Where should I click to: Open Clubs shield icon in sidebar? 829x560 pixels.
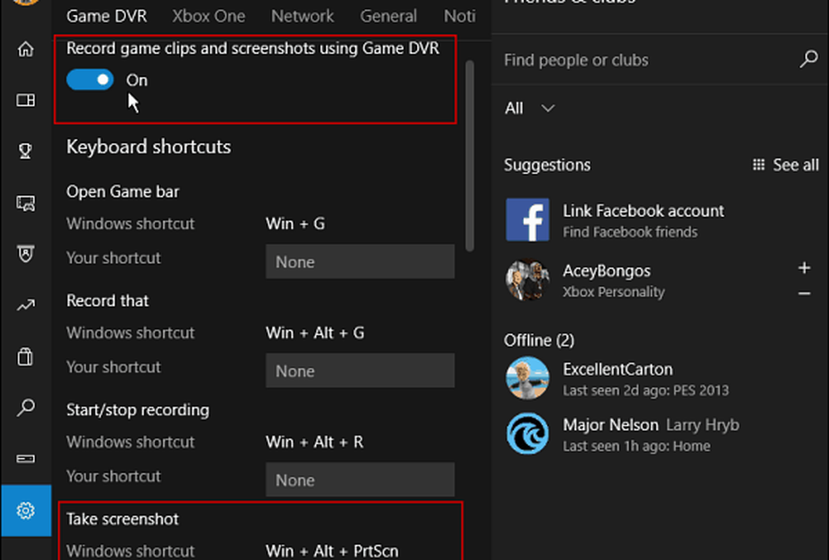pyautogui.click(x=26, y=254)
